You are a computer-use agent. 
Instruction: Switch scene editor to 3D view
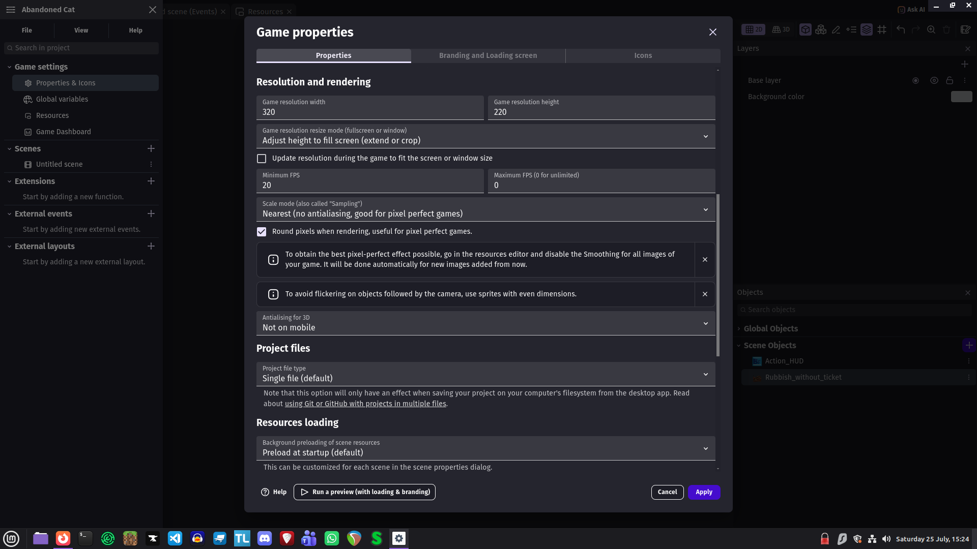click(781, 29)
